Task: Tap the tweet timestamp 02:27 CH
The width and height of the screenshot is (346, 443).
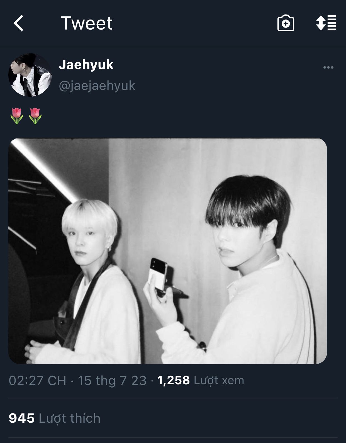Action: (x=37, y=381)
